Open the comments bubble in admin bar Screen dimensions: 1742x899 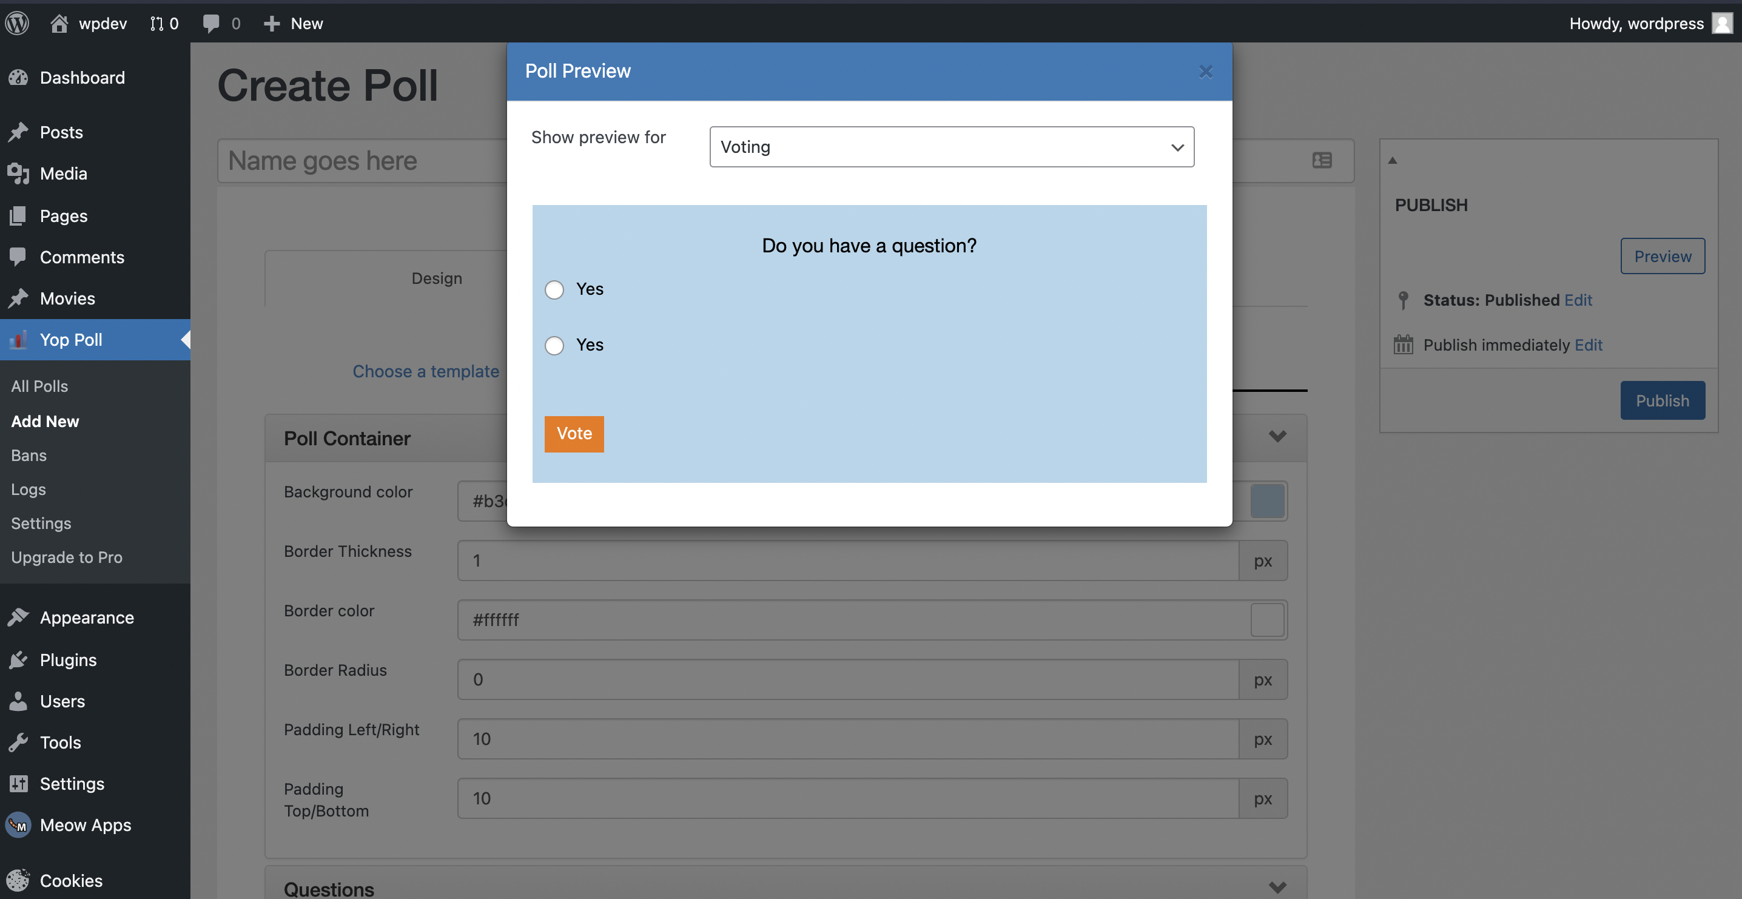pos(211,23)
